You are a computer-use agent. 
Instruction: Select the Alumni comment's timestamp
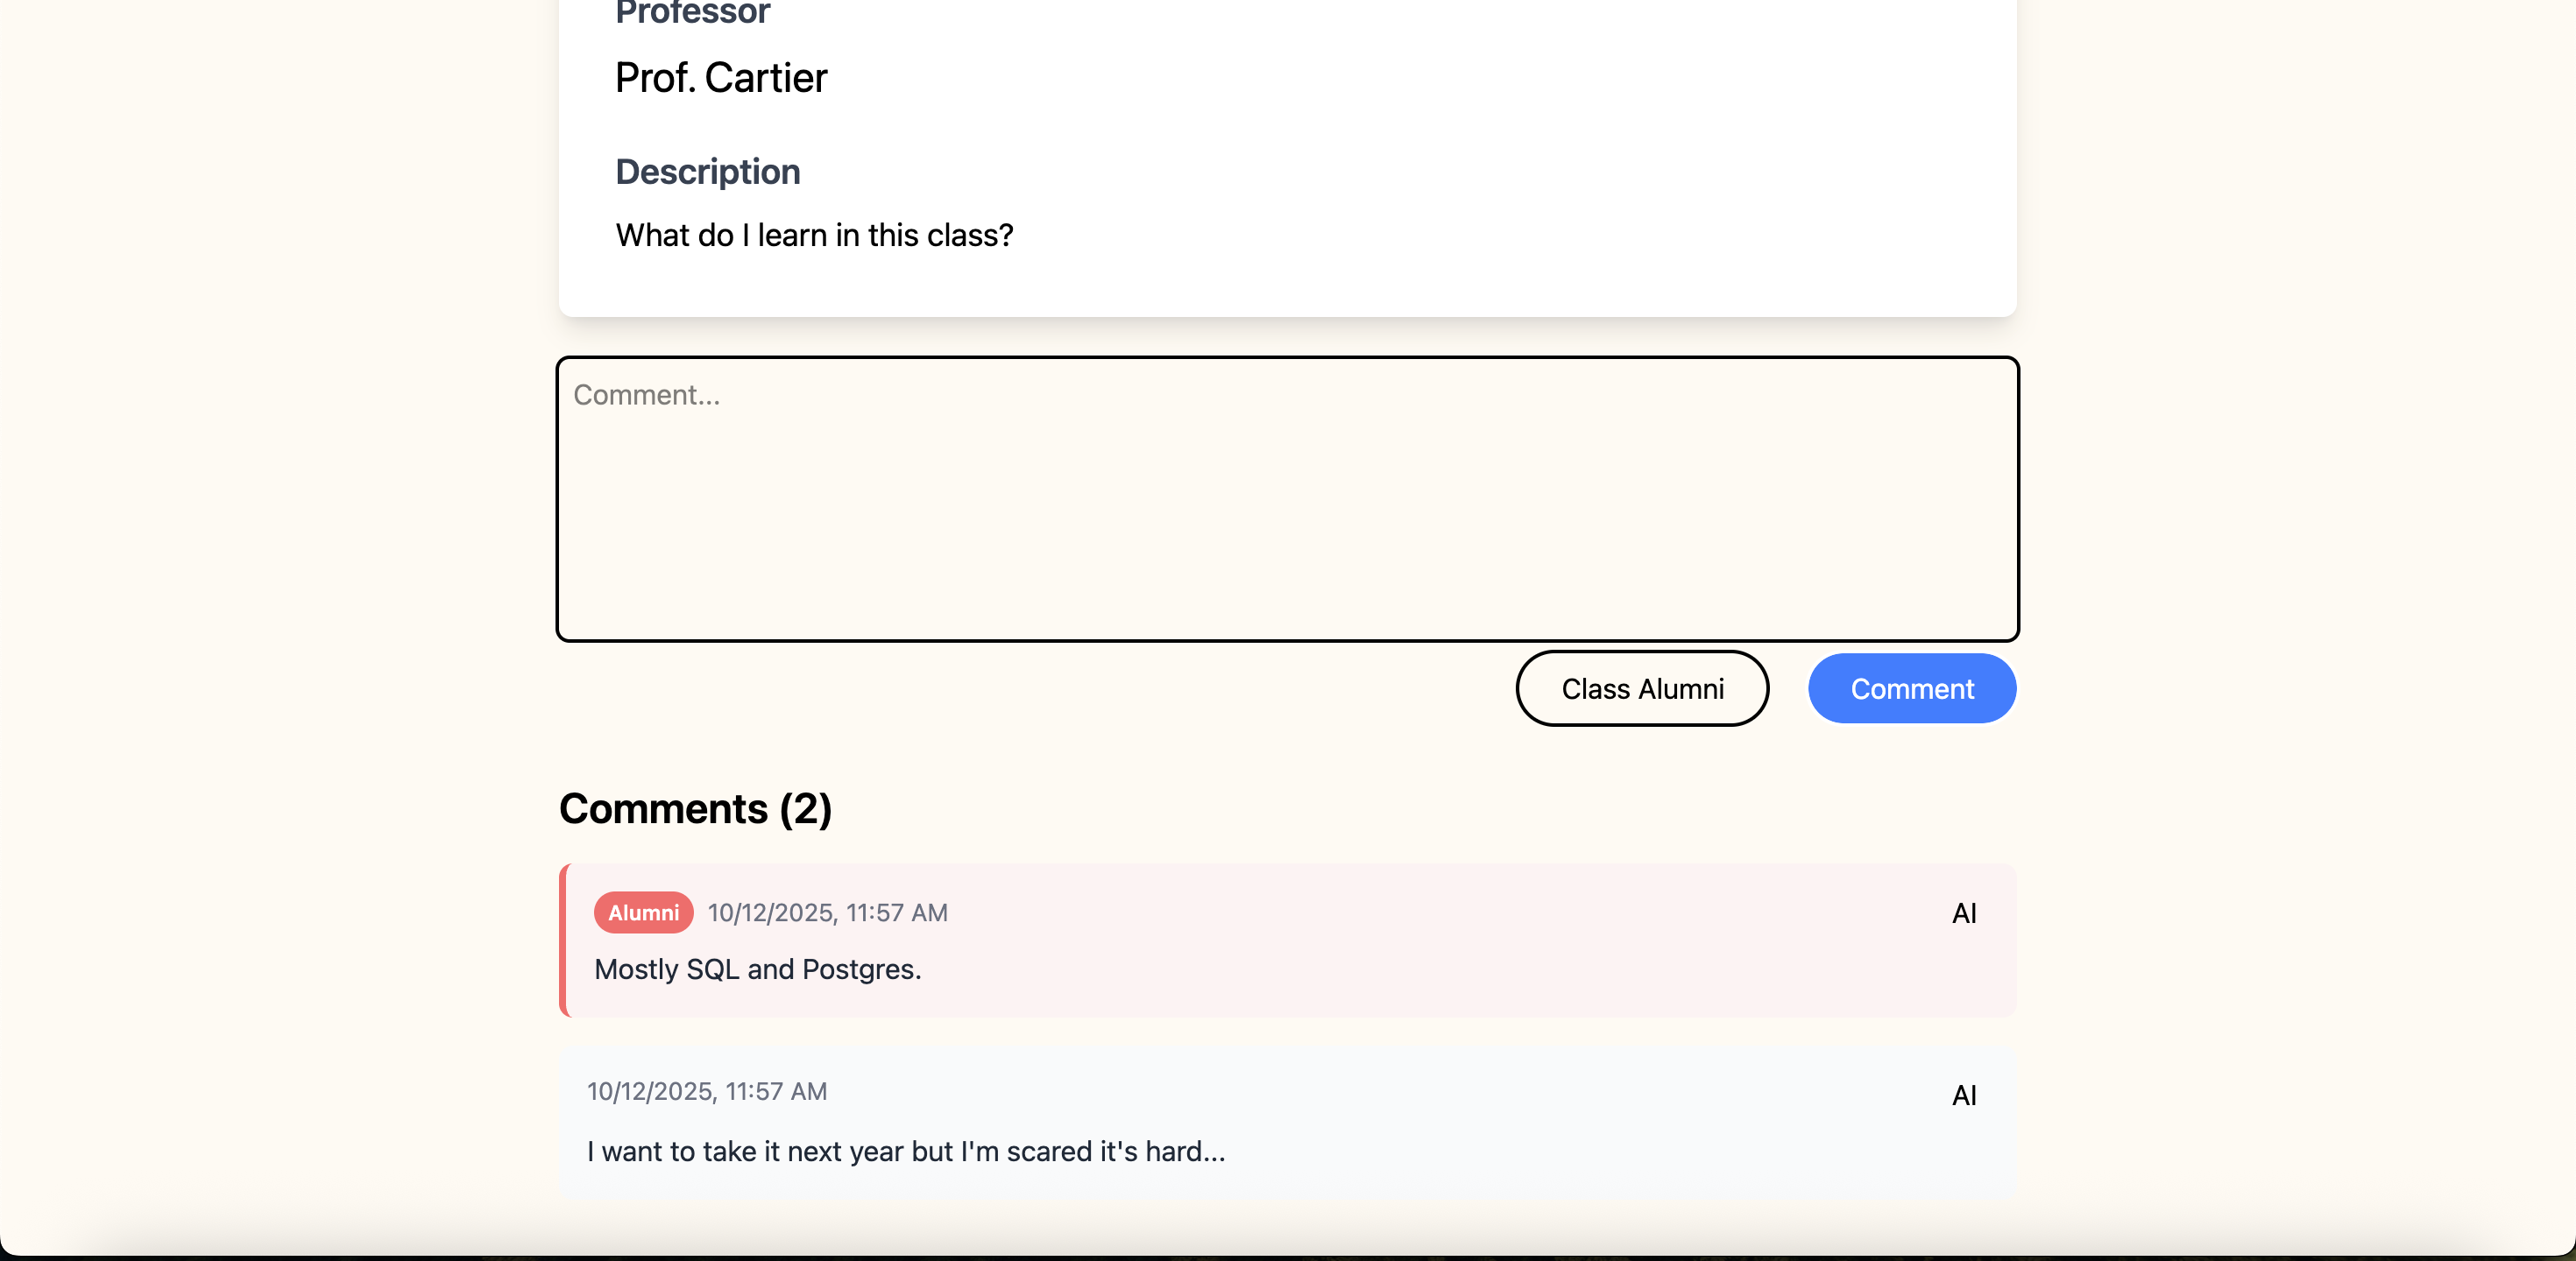pos(827,912)
